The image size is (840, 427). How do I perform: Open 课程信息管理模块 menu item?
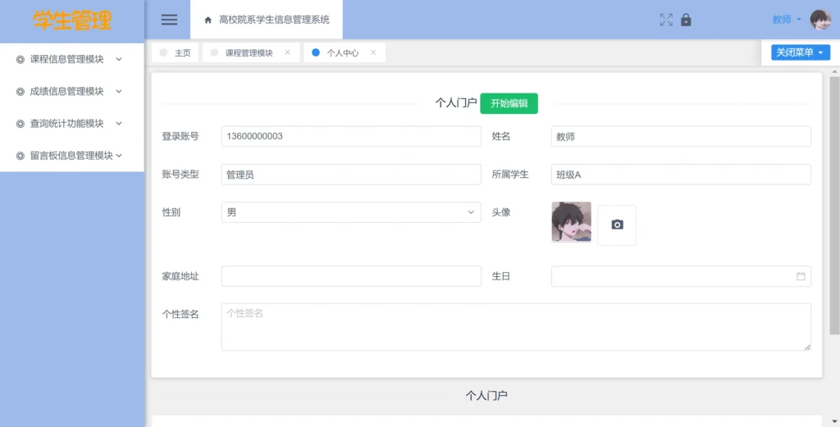click(72, 59)
